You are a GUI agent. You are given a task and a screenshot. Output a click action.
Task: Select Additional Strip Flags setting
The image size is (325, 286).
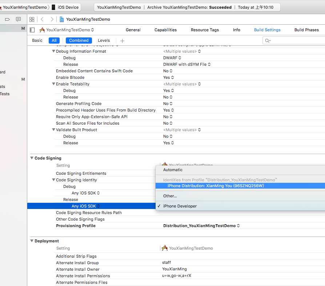(x=76, y=256)
